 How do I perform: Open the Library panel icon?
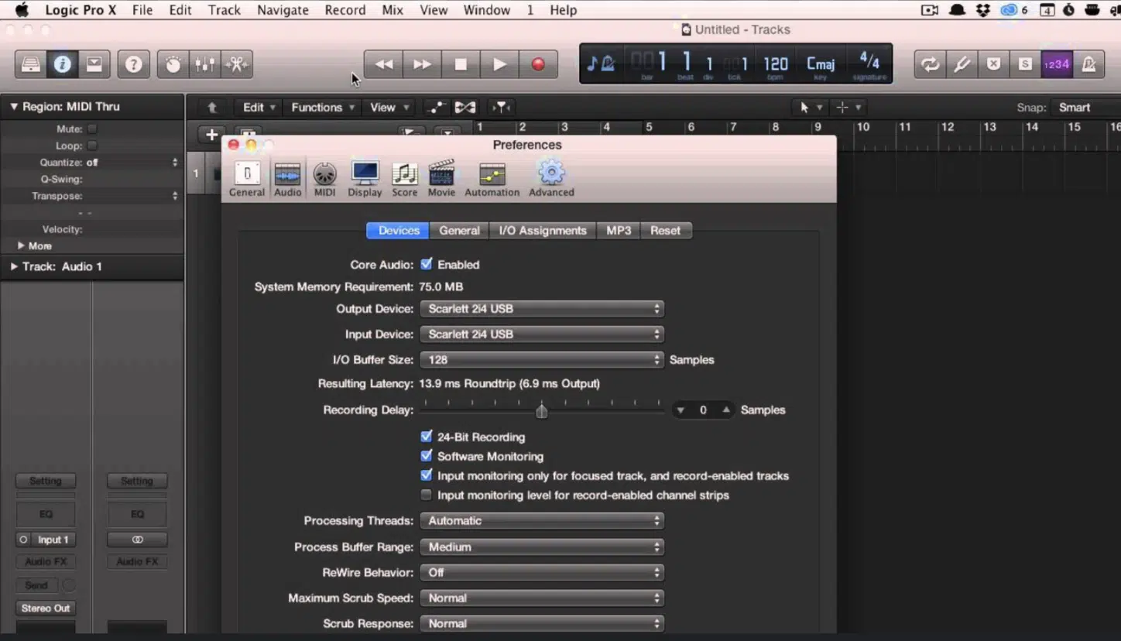tap(31, 64)
